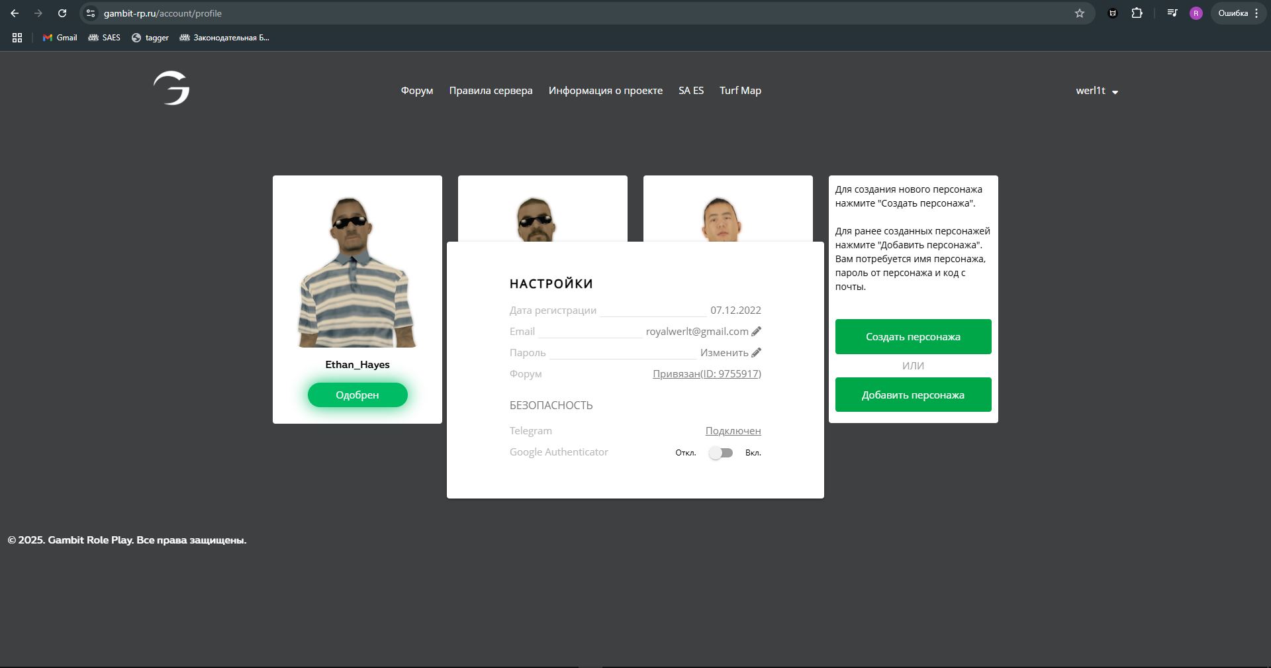Click the Вкл. label by the toggle
This screenshot has width=1271, height=668.
click(753, 453)
